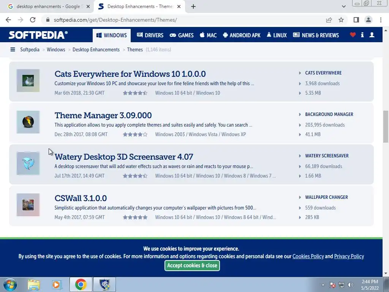
Task: Open File Explorer from the taskbar
Action: pyautogui.click(x=34, y=284)
